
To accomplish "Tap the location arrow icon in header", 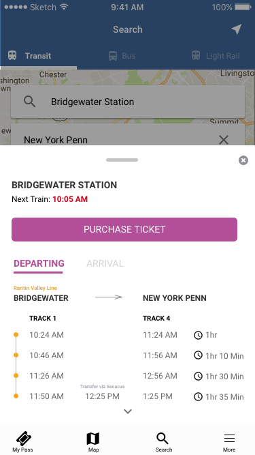I will pyautogui.click(x=237, y=29).
